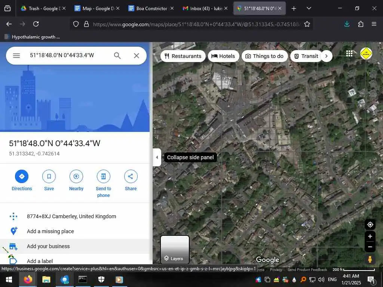The width and height of the screenshot is (383, 287).
Task: Open the clock showing 4:41 AM
Action: point(351,280)
